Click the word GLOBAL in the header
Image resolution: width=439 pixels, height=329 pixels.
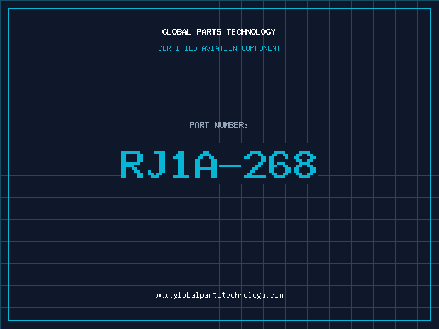click(176, 32)
